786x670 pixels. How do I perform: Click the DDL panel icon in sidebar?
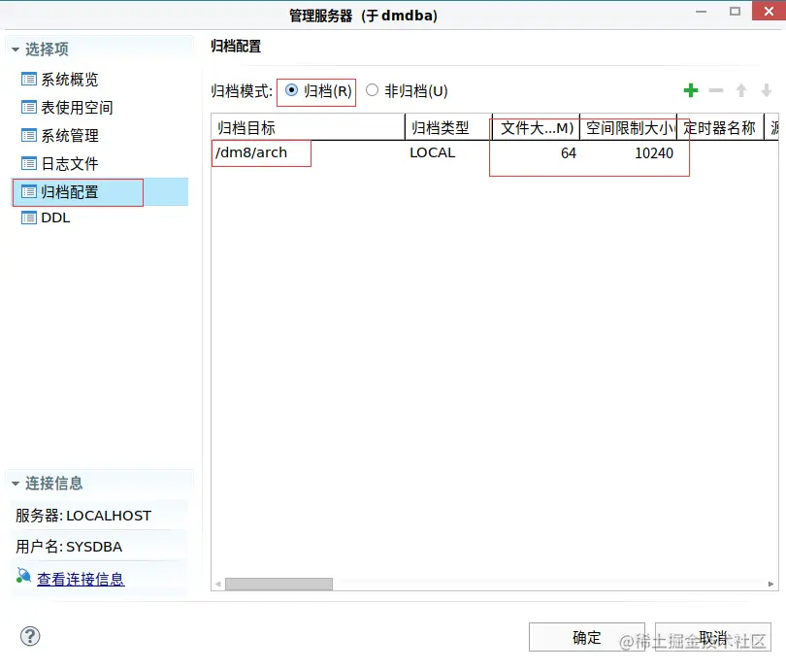[28, 218]
